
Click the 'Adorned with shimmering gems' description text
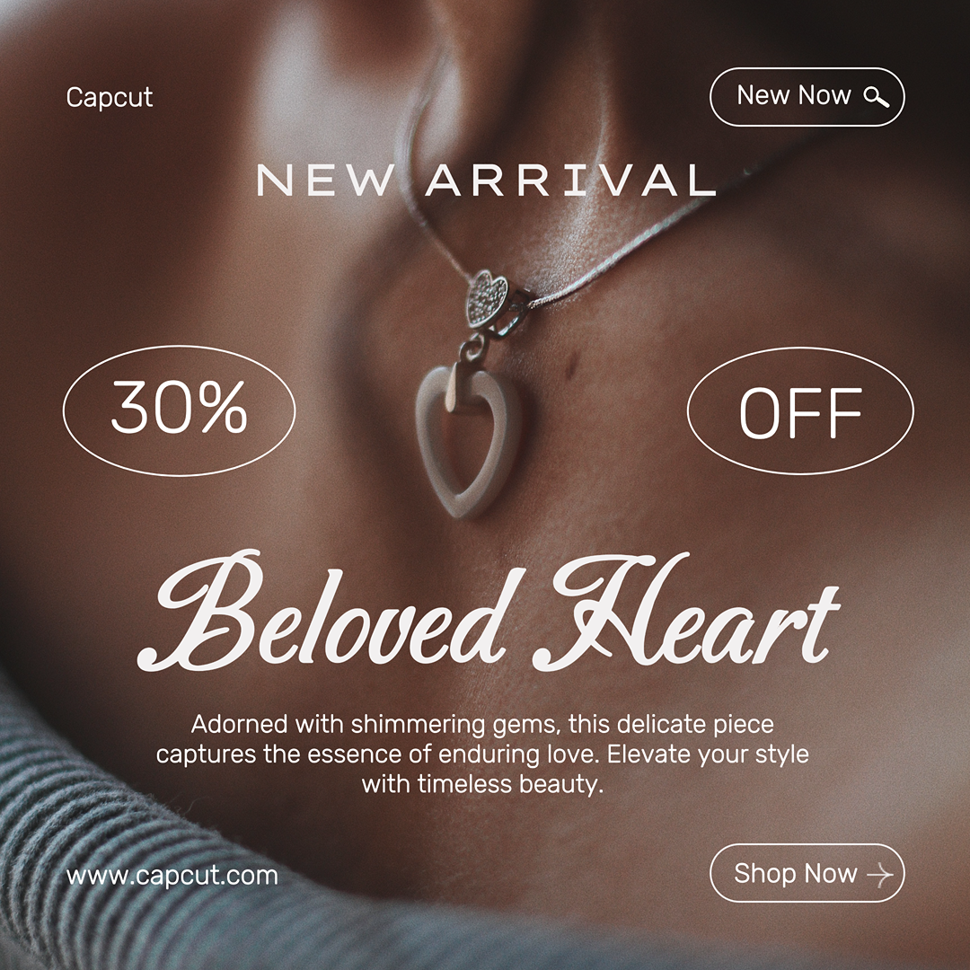(482, 754)
